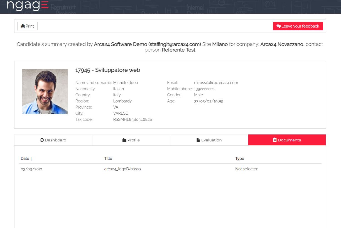Image resolution: width=341 pixels, height=228 pixels.
Task: Click the ngage logo in header
Action: tap(28, 5)
